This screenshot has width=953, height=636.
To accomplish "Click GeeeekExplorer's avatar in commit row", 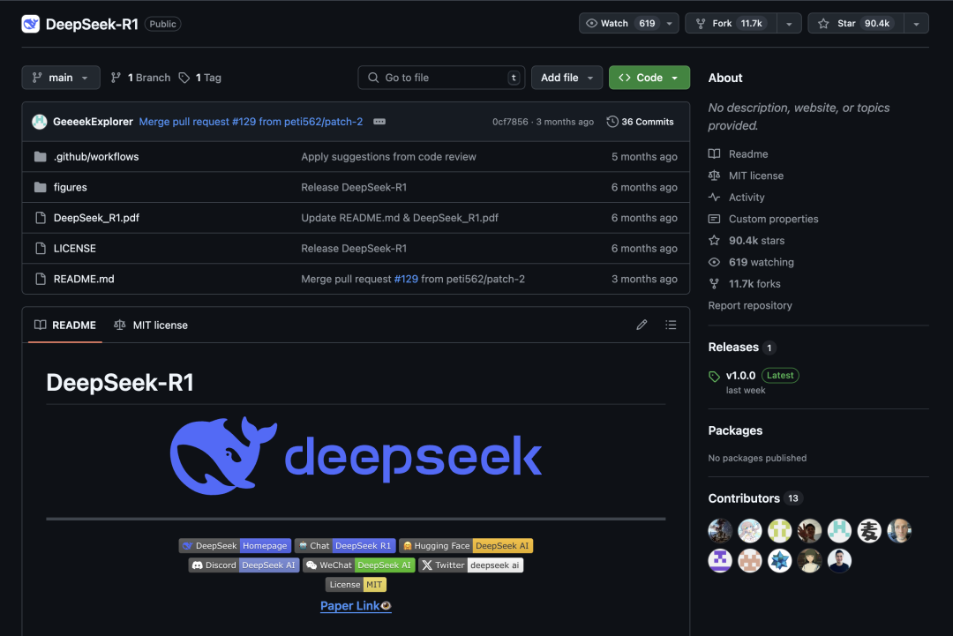I will 40,122.
